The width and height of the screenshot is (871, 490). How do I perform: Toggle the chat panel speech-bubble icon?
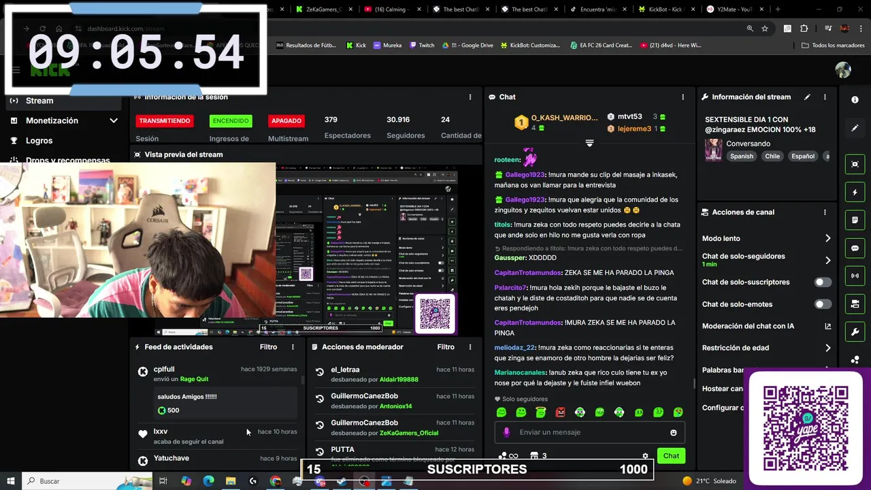click(855, 248)
